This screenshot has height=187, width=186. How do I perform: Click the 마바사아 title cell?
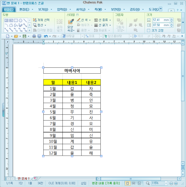(x=72, y=71)
